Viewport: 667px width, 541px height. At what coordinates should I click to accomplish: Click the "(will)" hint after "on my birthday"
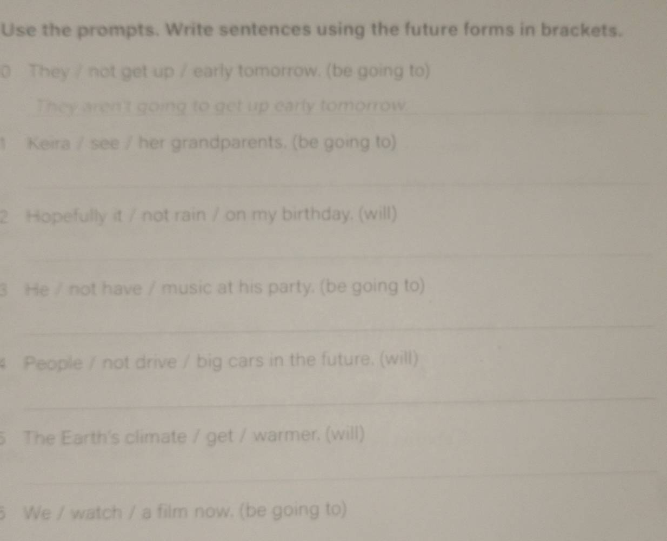tap(378, 214)
